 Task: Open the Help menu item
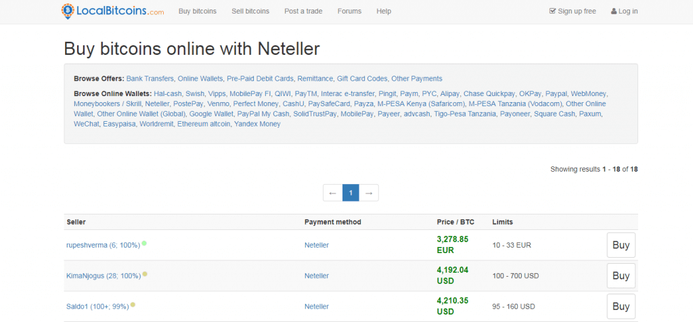coord(384,11)
